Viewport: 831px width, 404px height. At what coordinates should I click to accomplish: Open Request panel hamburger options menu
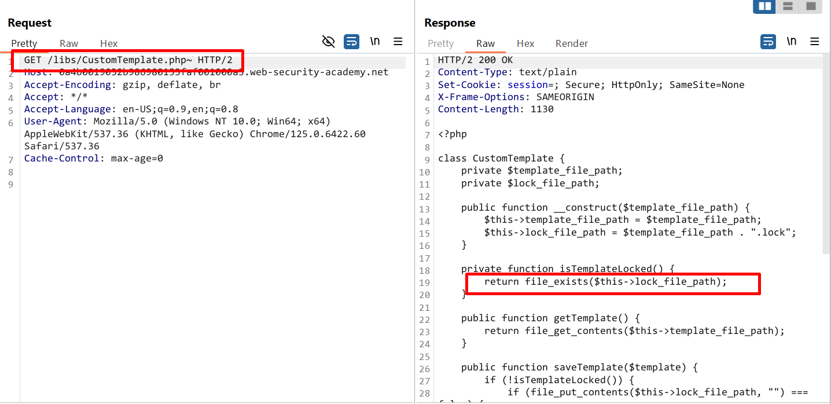(398, 42)
